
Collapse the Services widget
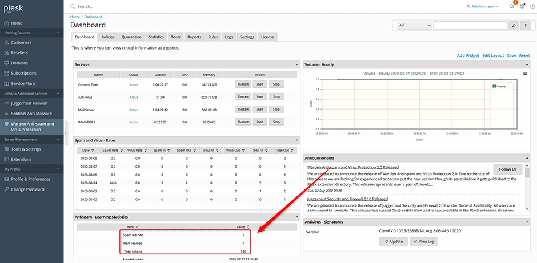(x=297, y=64)
